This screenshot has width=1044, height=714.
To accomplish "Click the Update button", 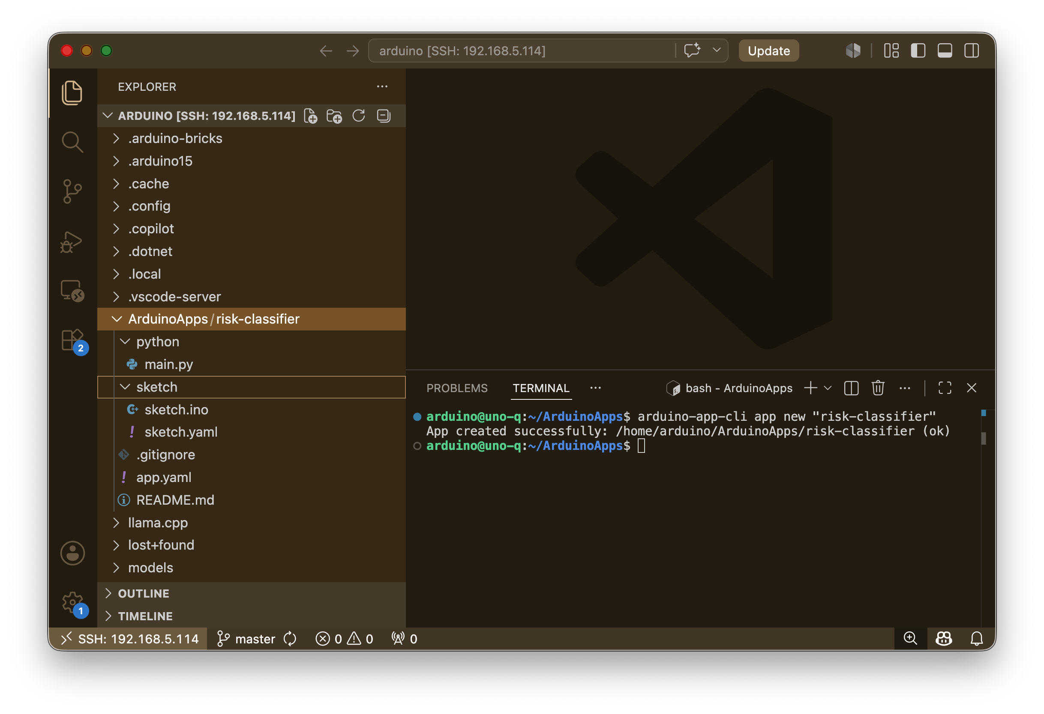I will pos(769,51).
